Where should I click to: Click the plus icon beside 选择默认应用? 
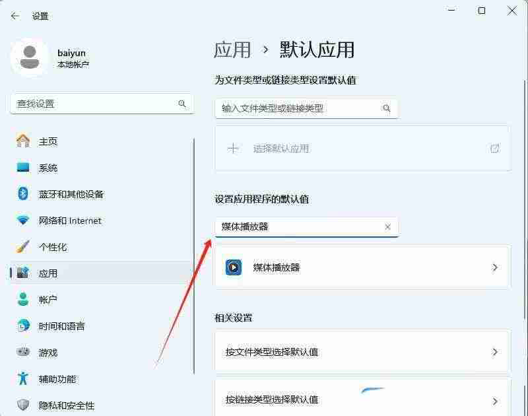click(x=233, y=148)
